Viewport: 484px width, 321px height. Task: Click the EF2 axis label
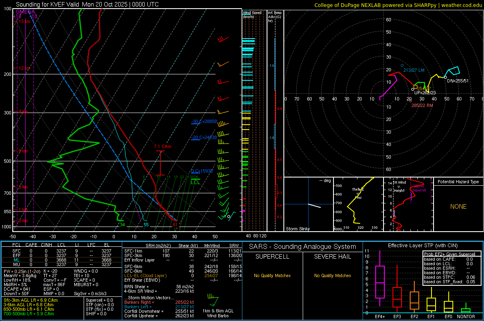click(414, 316)
